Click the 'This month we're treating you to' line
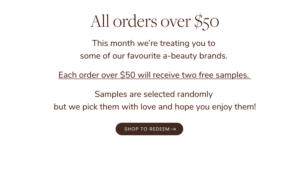 click(154, 43)
